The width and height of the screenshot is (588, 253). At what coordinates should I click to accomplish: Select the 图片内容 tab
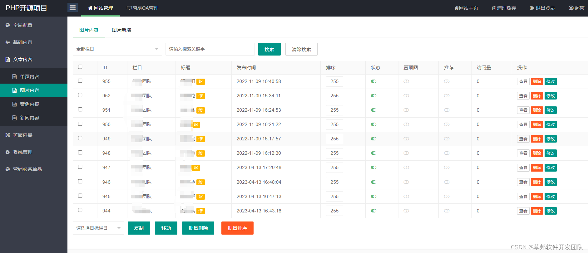point(89,30)
